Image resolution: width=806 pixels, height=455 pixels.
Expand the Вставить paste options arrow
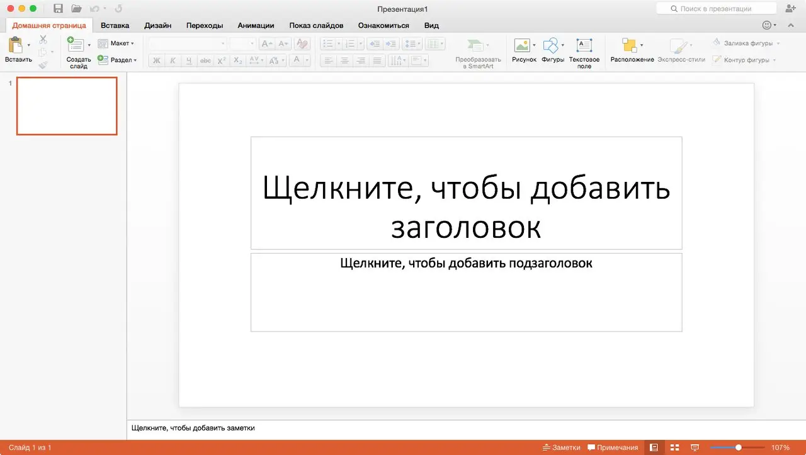(28, 45)
